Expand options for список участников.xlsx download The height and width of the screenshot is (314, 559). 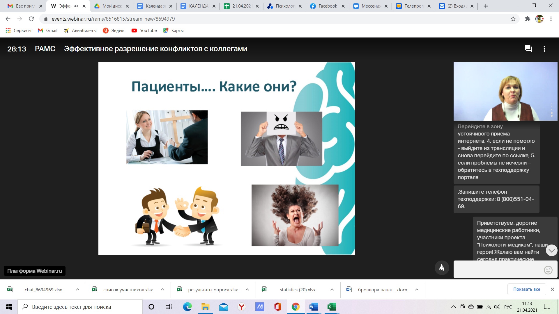click(162, 290)
